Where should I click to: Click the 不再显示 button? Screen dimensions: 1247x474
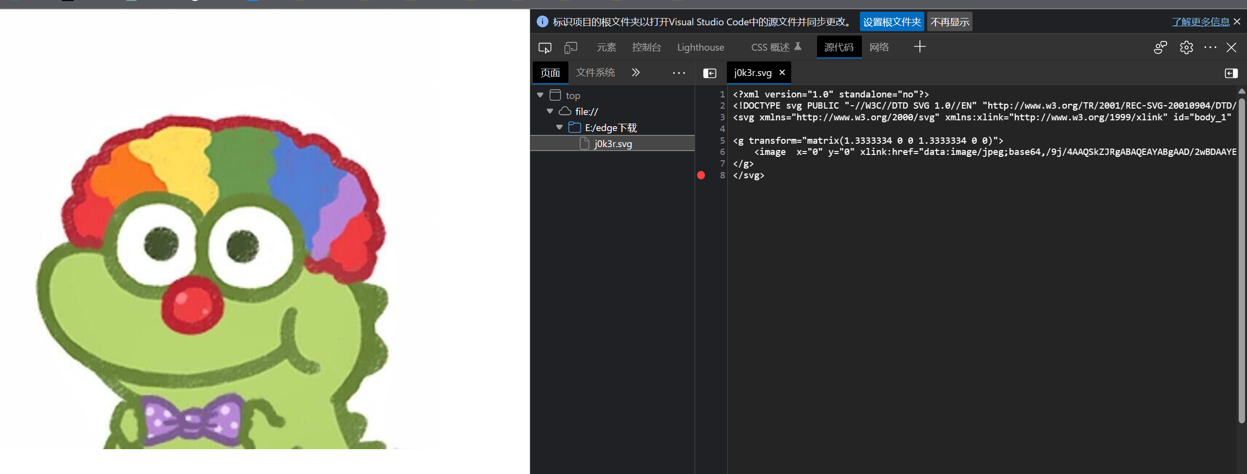(950, 22)
